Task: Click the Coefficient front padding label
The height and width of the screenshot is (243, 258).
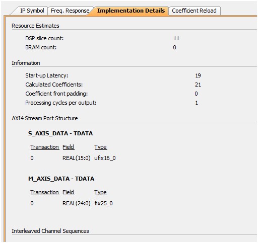Action: click(56, 94)
